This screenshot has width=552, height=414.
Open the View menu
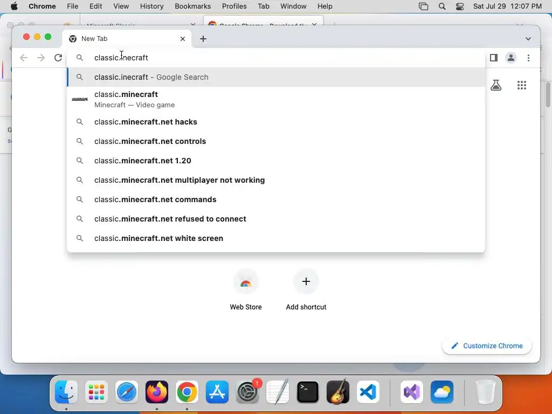[x=121, y=6]
